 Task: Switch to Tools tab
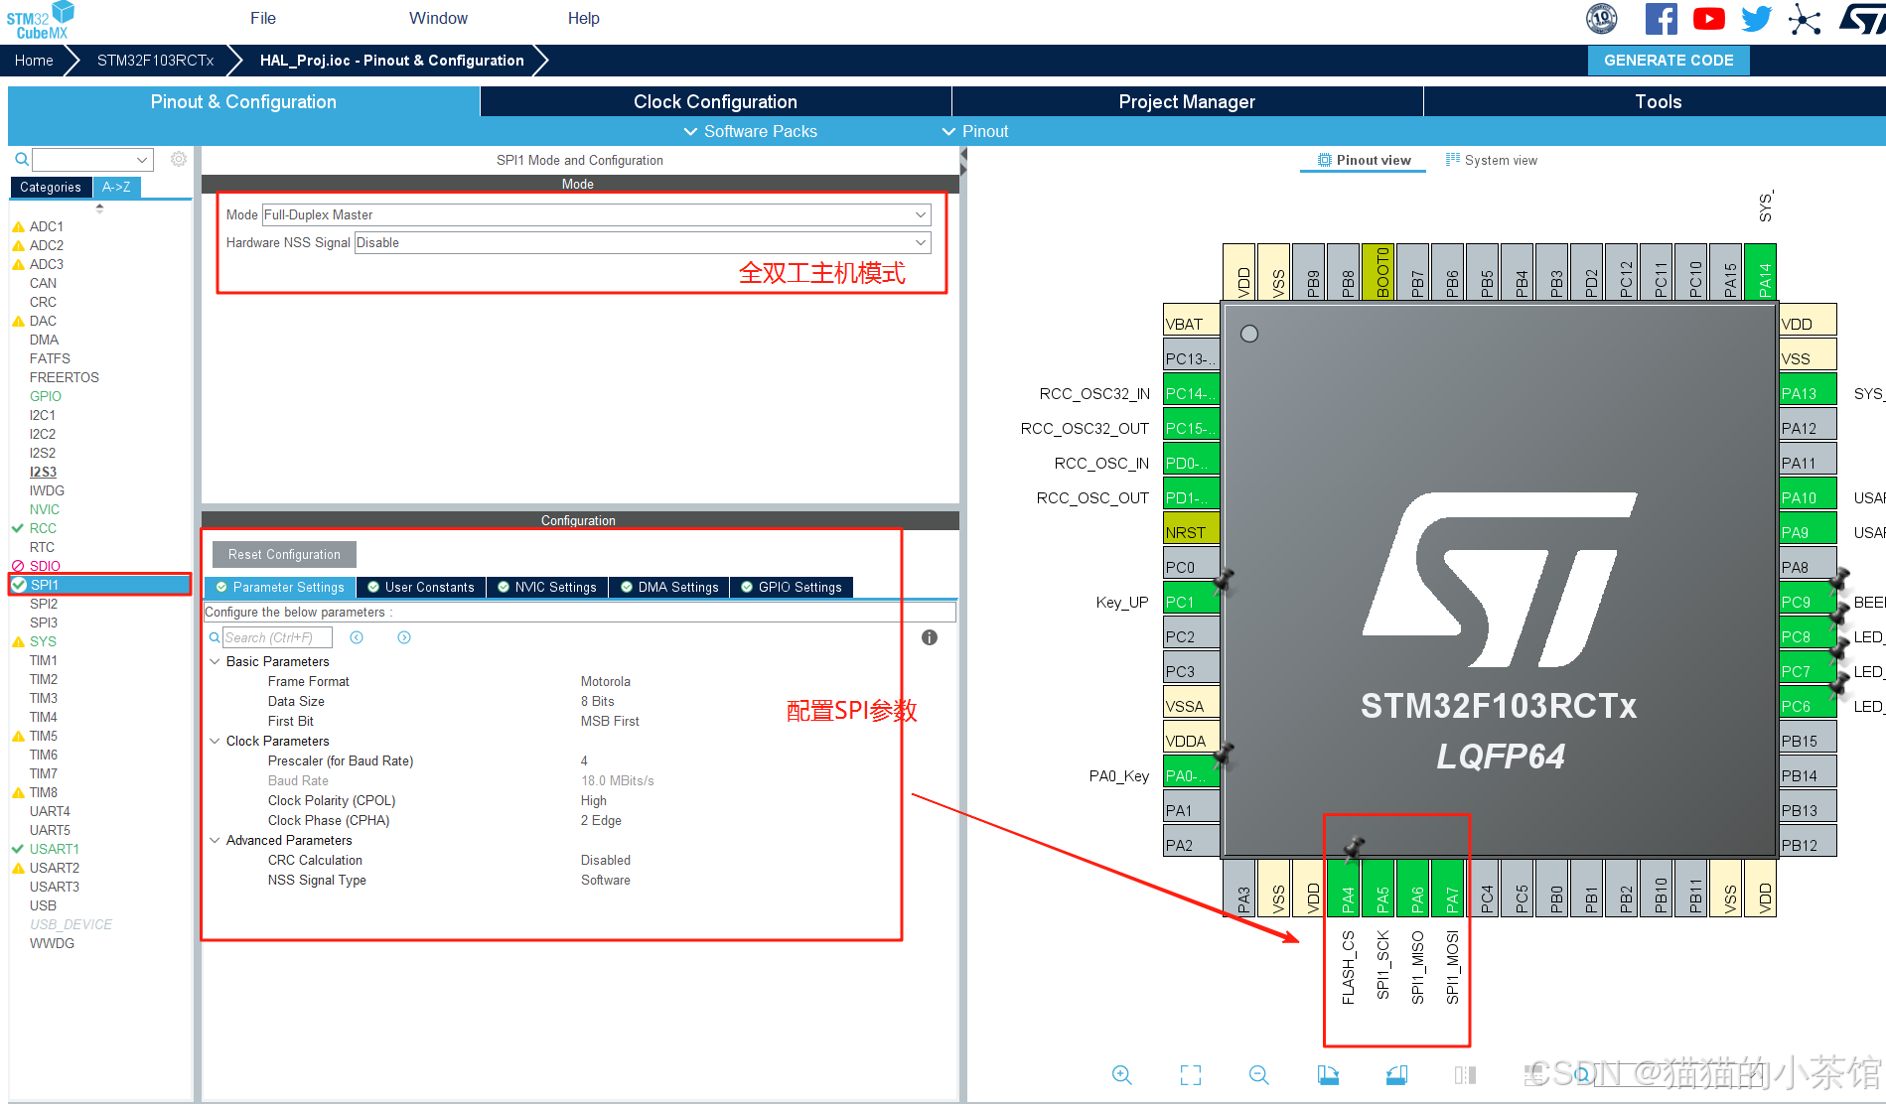coord(1658,101)
